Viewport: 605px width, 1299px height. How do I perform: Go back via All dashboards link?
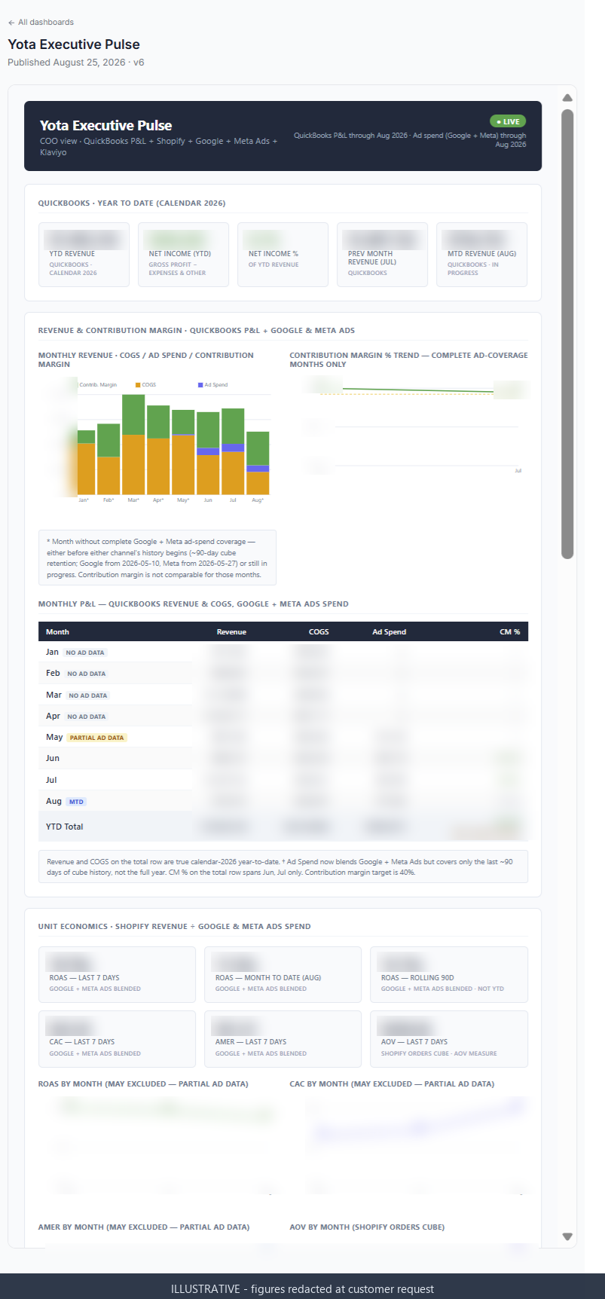click(41, 23)
